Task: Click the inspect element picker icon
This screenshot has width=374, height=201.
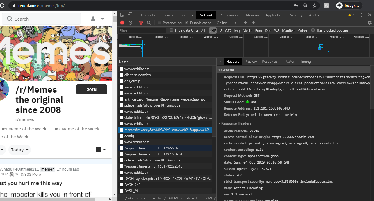Action: tap(122, 15)
